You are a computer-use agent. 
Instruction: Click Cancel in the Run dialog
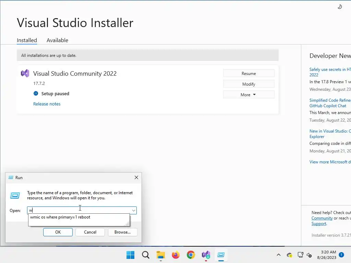coord(90,232)
